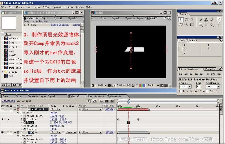The width and height of the screenshot is (225, 144).
Task: Collapse White Solid layer twirl arrow
Action: (15, 109)
